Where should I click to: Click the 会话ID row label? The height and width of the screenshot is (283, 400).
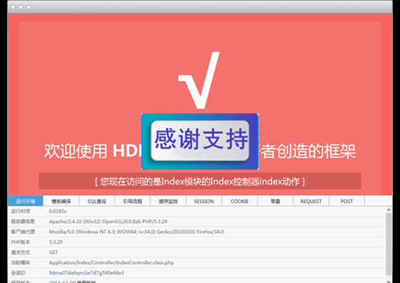coord(18,273)
